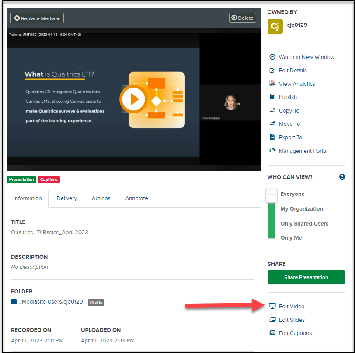Open the Edit Details link
The height and width of the screenshot is (353, 355).
[x=293, y=71]
